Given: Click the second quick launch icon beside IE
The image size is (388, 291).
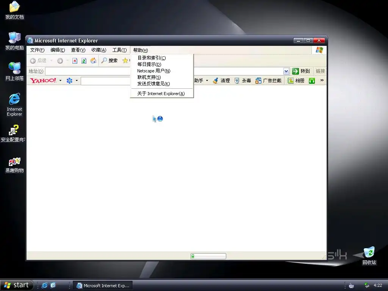Looking at the screenshot, I should click(x=53, y=285).
